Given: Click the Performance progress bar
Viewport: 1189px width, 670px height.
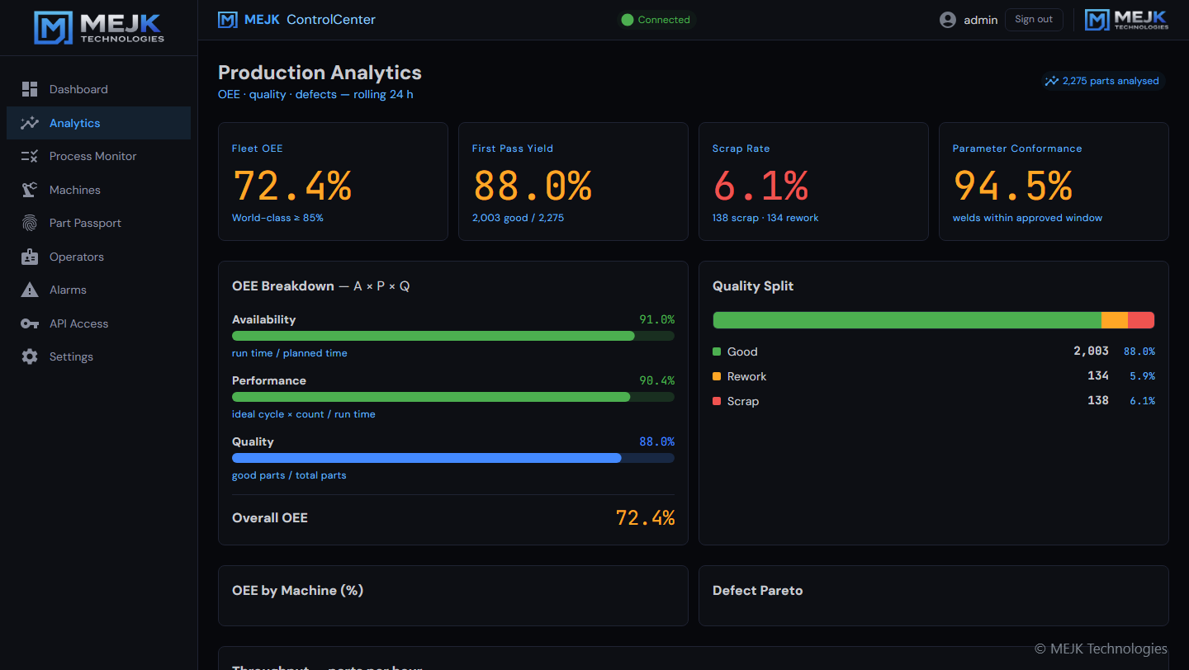Looking at the screenshot, I should pos(453,397).
